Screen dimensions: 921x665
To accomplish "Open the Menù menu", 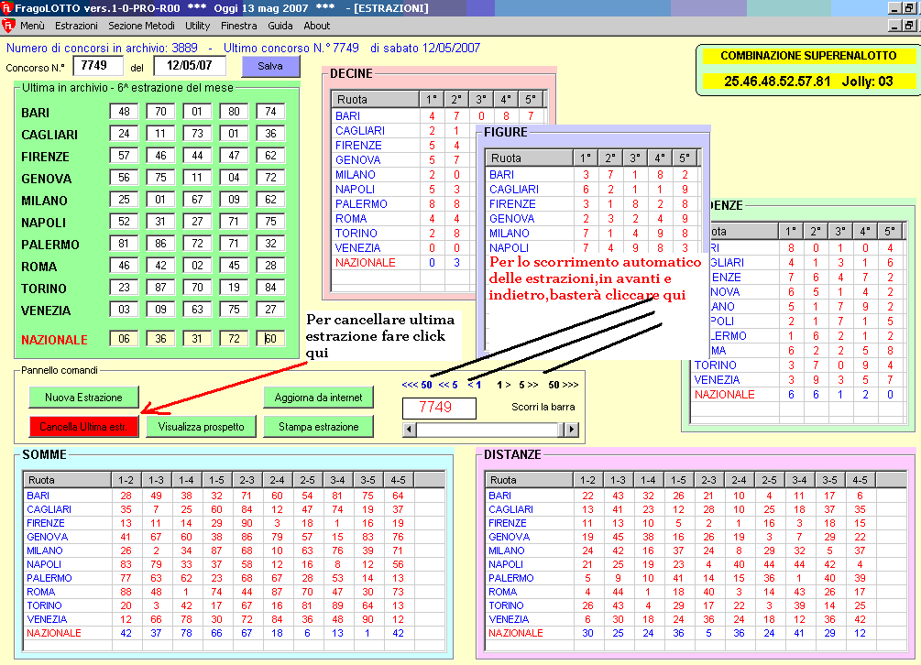I will (32, 26).
